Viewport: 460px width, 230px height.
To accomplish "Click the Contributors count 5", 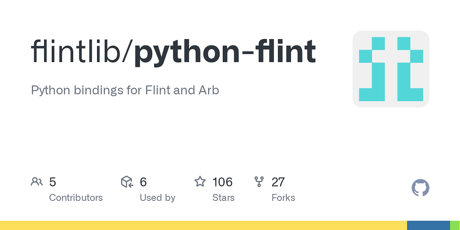I will point(53,182).
